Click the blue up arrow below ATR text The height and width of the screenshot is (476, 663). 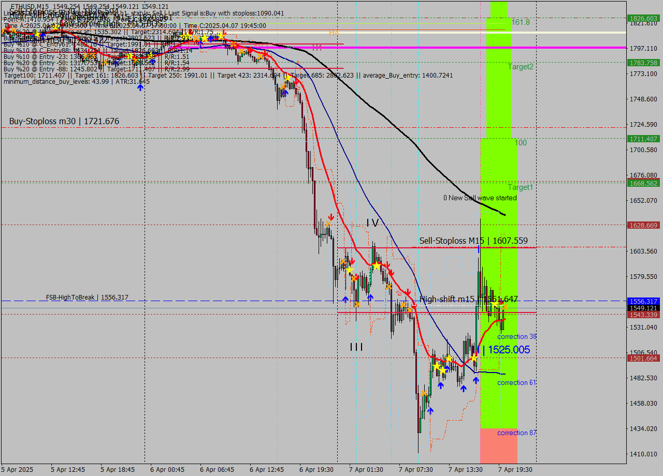(x=140, y=88)
